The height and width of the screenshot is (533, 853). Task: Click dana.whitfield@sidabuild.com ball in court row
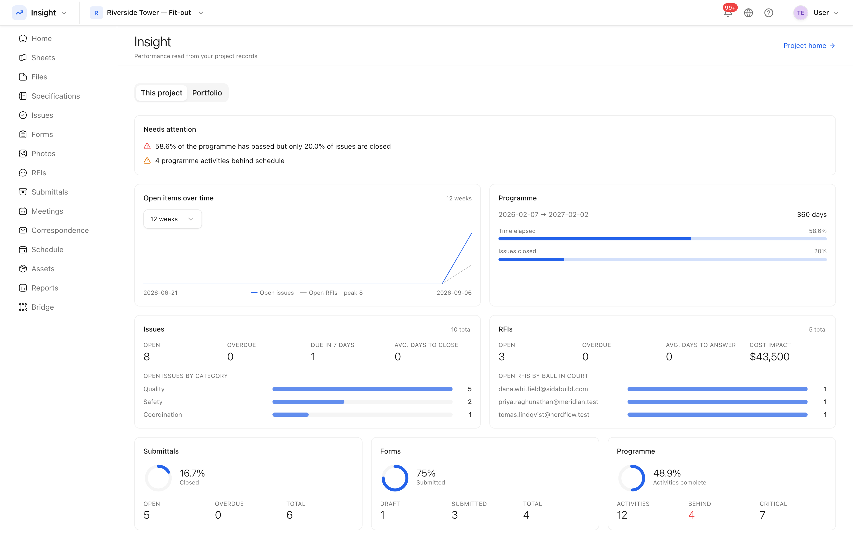tap(662, 389)
